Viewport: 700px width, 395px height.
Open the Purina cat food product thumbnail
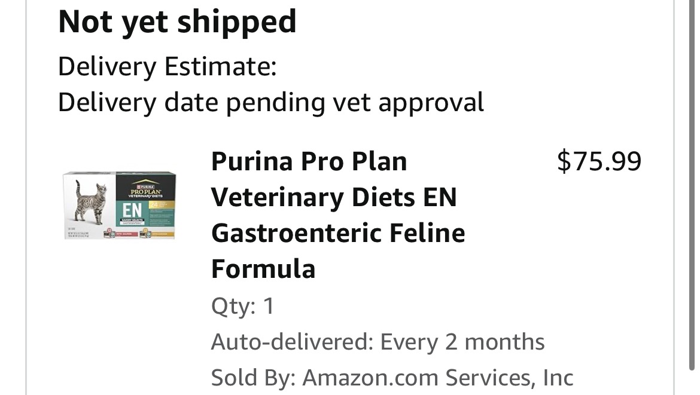[120, 205]
